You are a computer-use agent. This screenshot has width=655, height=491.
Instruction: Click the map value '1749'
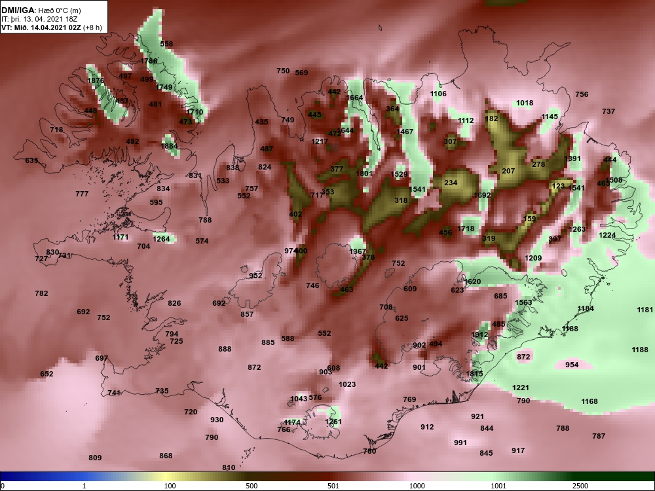click(164, 87)
